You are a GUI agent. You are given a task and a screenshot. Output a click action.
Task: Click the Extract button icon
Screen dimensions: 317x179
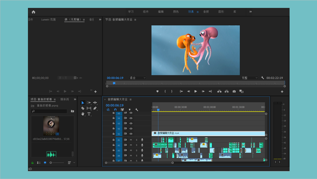pyautogui.click(x=227, y=92)
